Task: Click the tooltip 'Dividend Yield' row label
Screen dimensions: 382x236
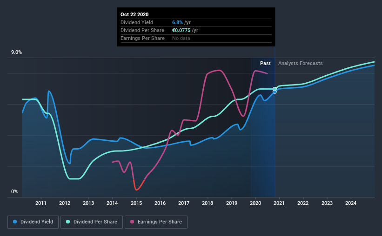Action: pos(137,22)
